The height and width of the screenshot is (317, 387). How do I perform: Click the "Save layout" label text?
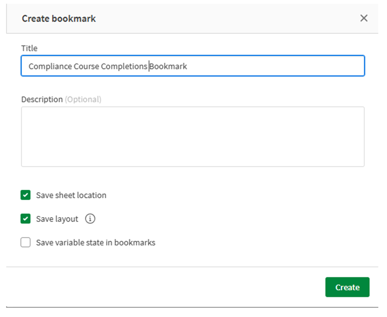click(x=57, y=219)
